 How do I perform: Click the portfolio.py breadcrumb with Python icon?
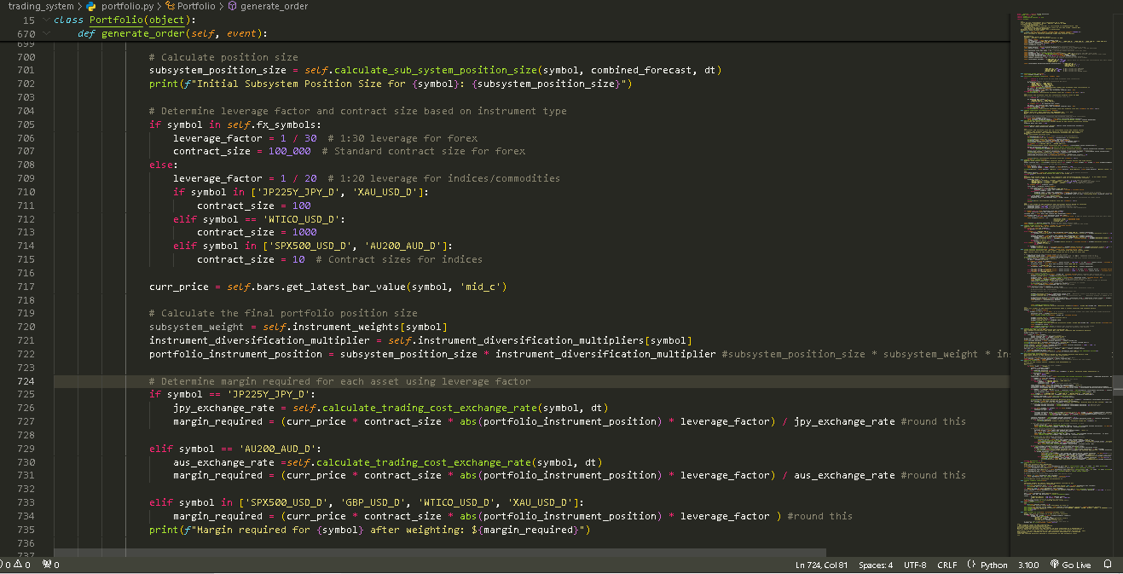120,6
